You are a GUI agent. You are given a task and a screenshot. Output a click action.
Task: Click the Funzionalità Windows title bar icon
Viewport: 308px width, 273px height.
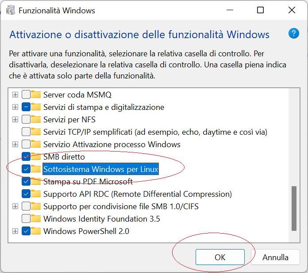tap(11, 10)
